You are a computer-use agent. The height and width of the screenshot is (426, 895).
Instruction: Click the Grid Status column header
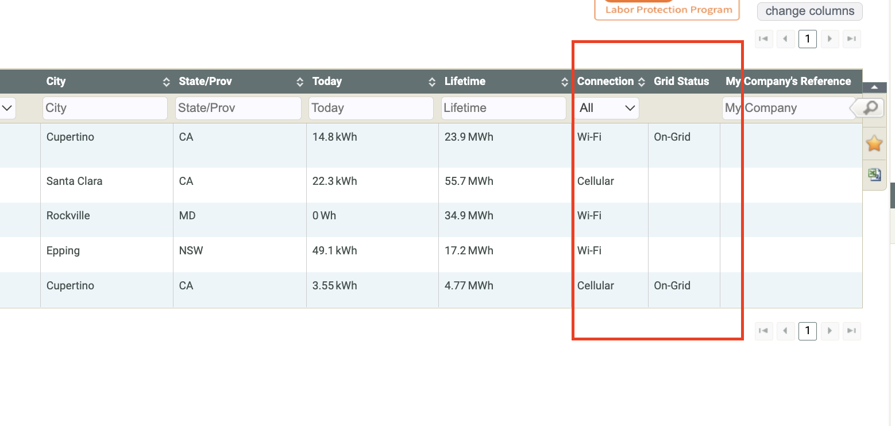pyautogui.click(x=681, y=82)
